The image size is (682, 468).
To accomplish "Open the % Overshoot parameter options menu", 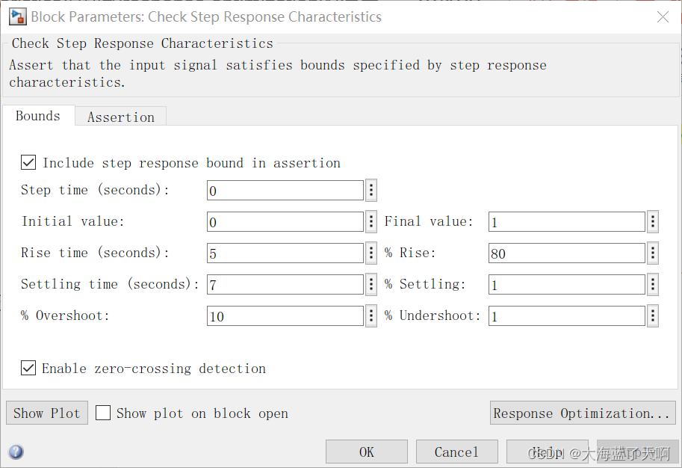I will pos(371,315).
